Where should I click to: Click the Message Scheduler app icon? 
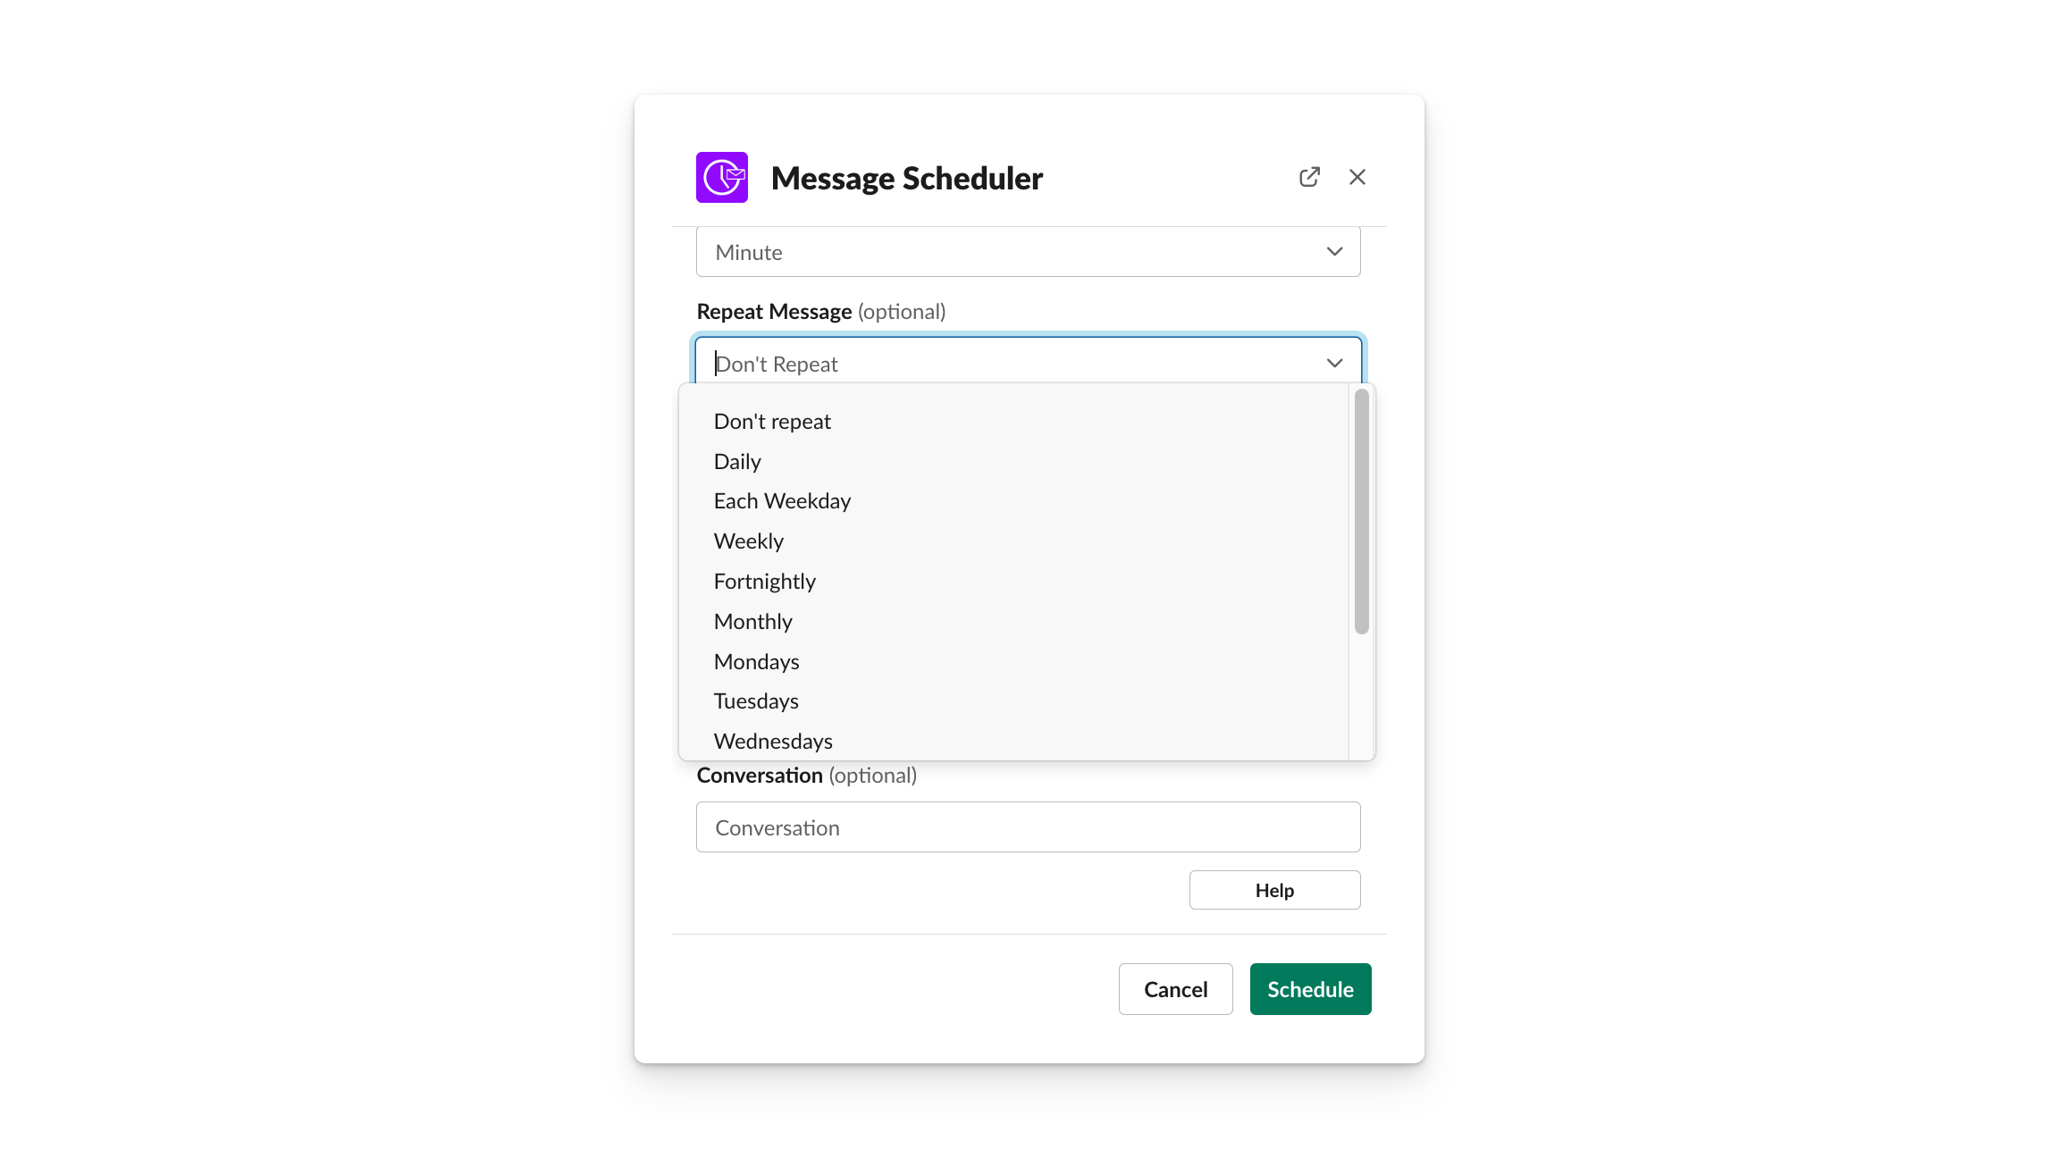[x=722, y=177]
